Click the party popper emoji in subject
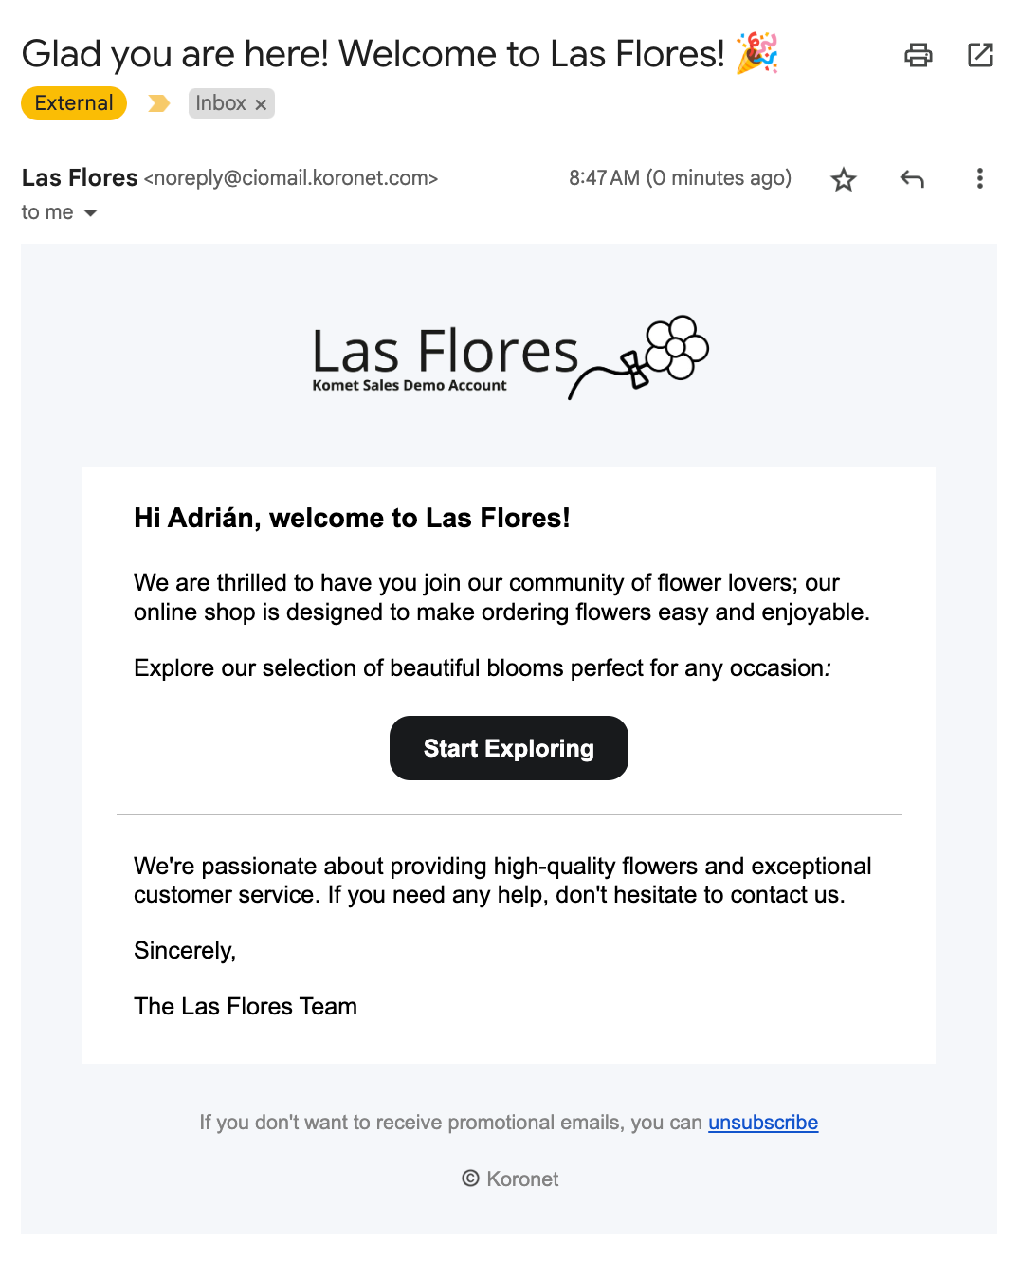Image resolution: width=1020 pixels, height=1261 pixels. click(x=756, y=53)
